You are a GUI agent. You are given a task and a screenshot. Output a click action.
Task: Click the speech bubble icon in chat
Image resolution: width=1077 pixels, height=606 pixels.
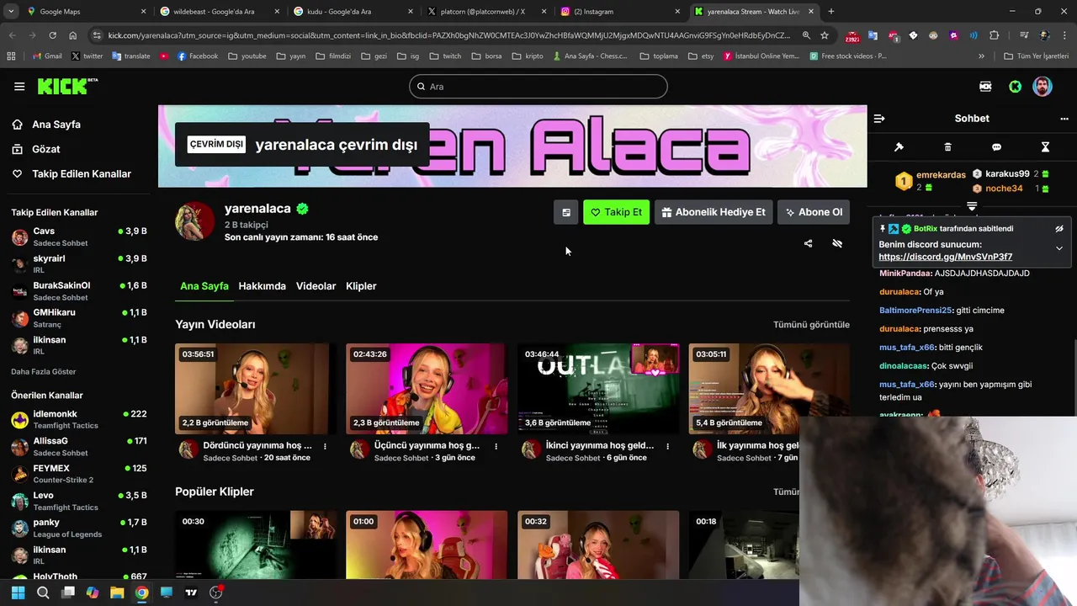[x=996, y=147]
